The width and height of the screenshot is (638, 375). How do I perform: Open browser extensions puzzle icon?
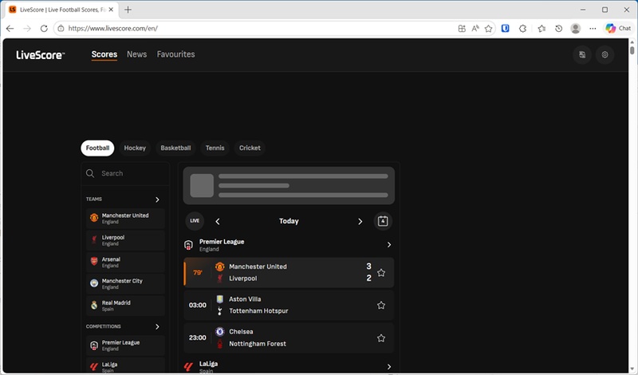click(523, 28)
